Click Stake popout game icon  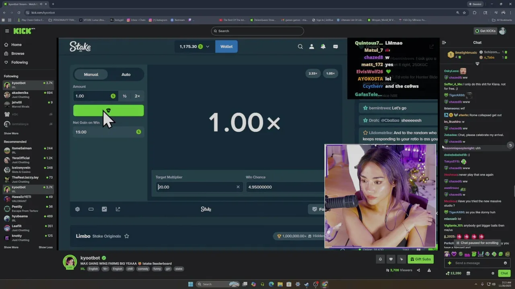tap(118, 209)
